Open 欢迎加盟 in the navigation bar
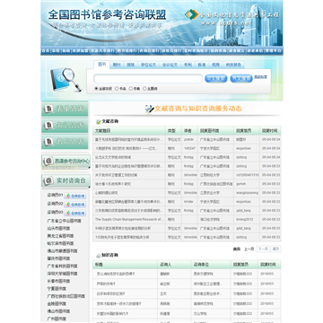The width and height of the screenshot is (323, 323). pos(80,51)
